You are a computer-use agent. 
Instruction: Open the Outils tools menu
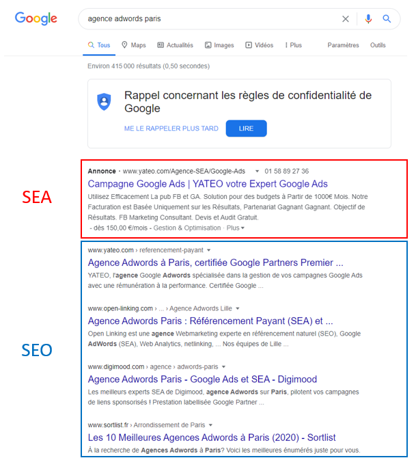[378, 45]
